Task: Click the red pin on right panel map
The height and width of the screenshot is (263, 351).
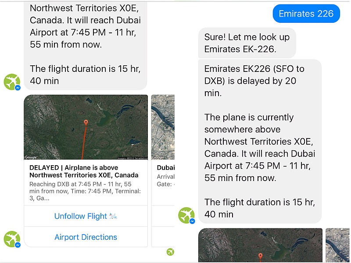Action: coord(260,256)
